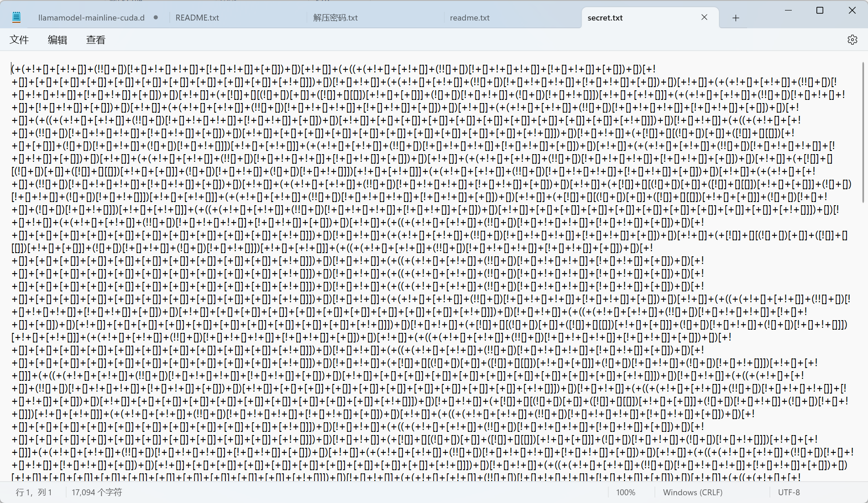Click Windows (CRLF) line ending indicator
Image resolution: width=868 pixels, height=503 pixels.
tap(692, 493)
